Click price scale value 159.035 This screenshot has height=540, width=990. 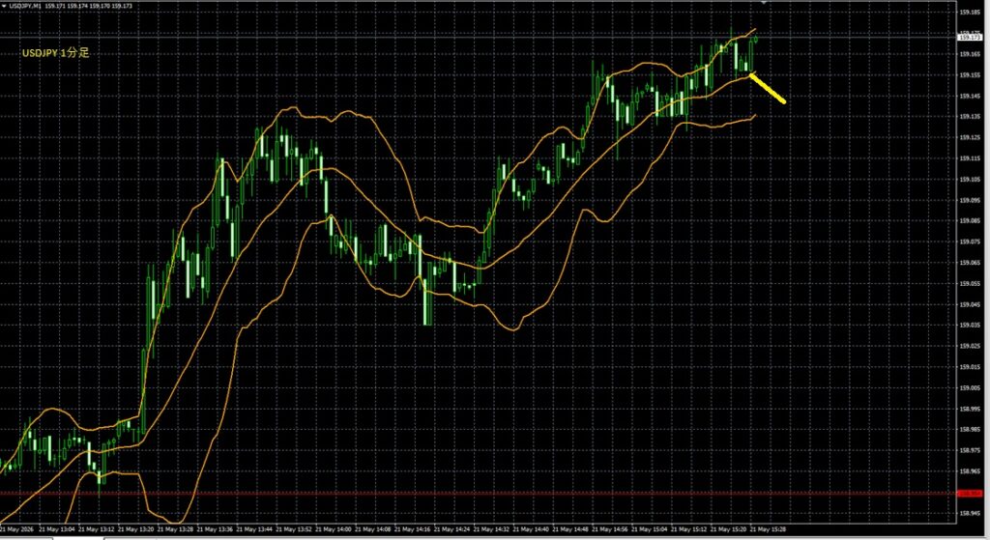point(969,325)
